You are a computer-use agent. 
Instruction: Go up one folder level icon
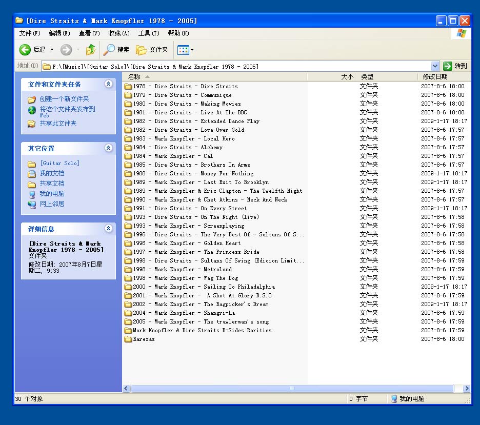[91, 50]
